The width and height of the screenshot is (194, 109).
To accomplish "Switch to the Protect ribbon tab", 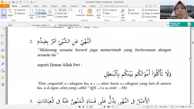I will tap(54, 6).
